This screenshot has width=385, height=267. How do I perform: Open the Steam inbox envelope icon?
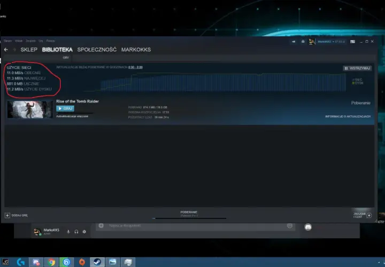pos(303,42)
